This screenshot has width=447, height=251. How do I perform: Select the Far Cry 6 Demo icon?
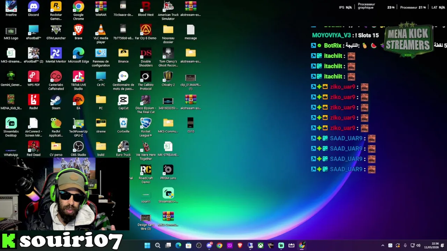click(146, 32)
